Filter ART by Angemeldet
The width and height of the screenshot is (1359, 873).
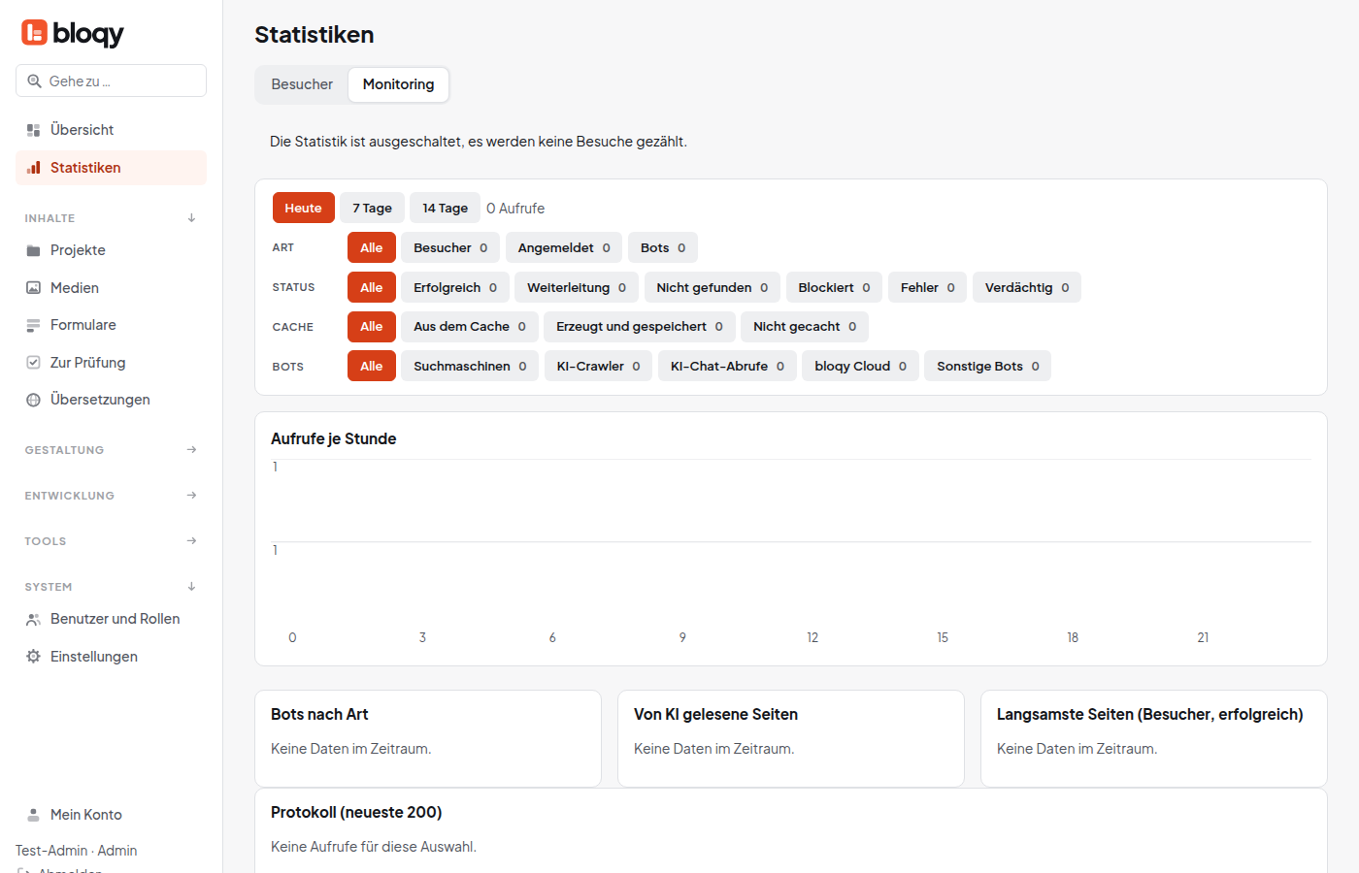coord(564,247)
